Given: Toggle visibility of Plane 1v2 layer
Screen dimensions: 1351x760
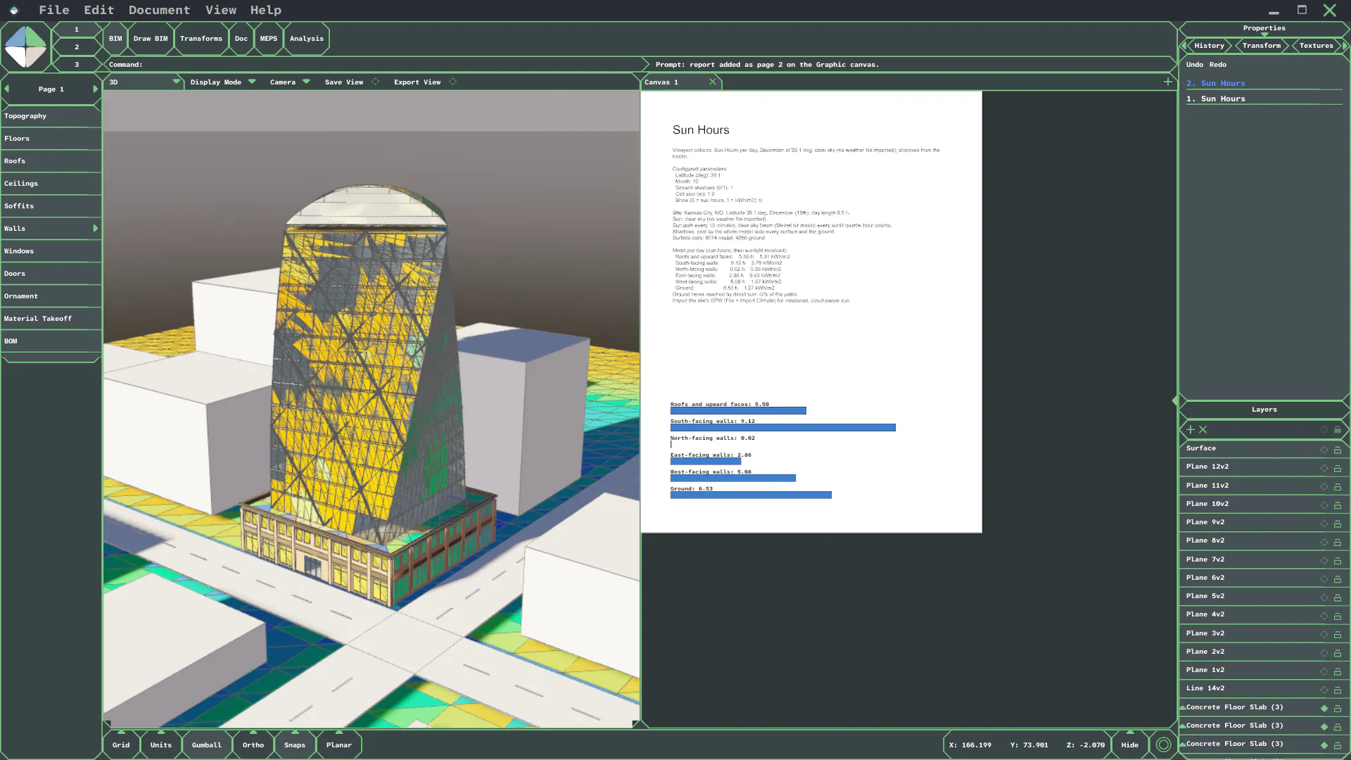Looking at the screenshot, I should (1324, 671).
